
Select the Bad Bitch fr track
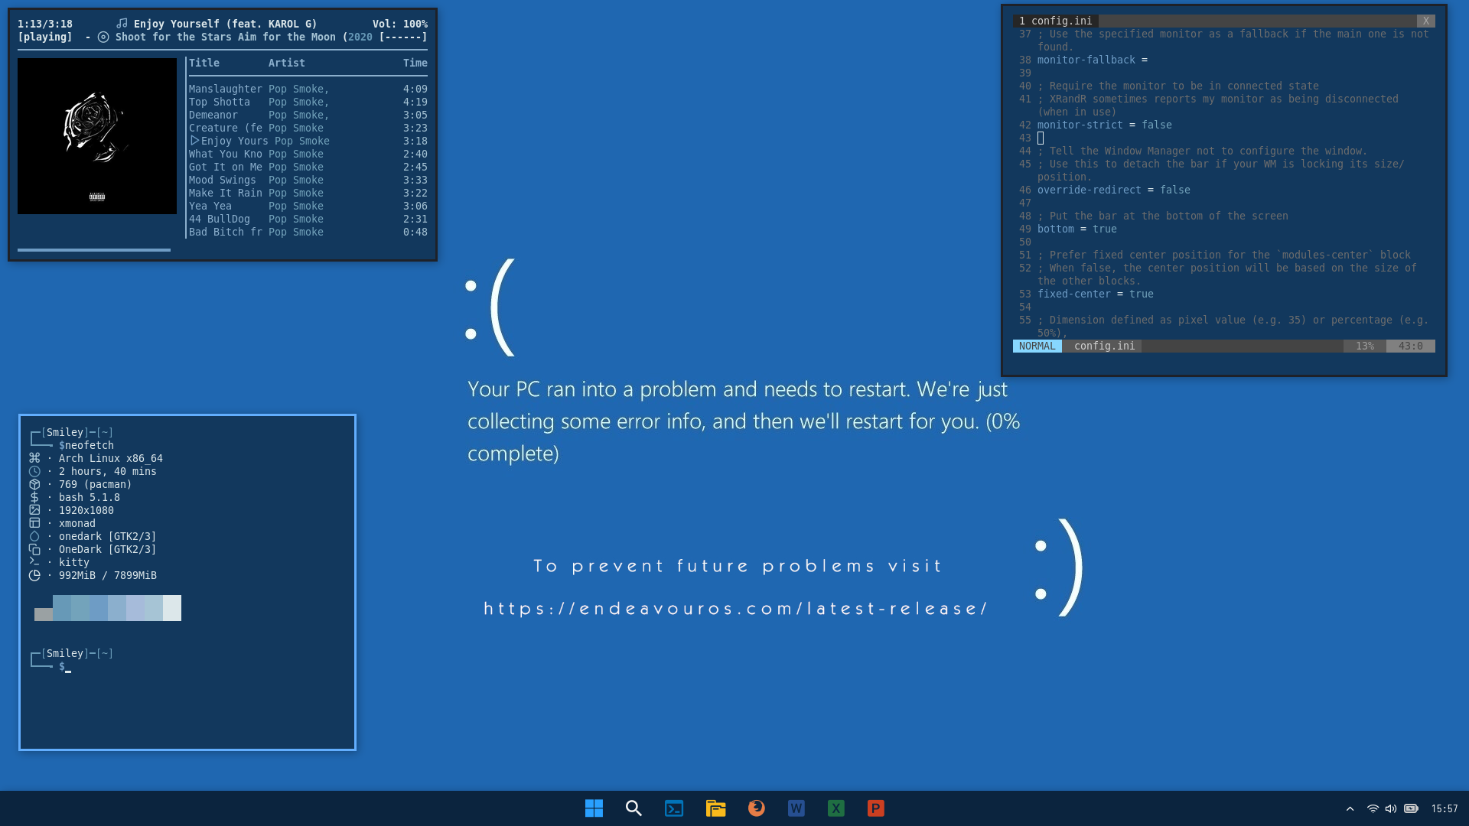(x=308, y=233)
